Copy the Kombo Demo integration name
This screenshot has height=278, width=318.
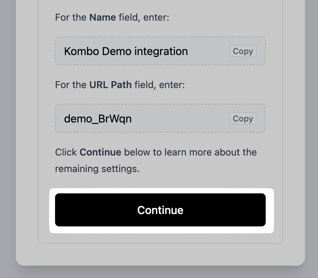point(243,51)
